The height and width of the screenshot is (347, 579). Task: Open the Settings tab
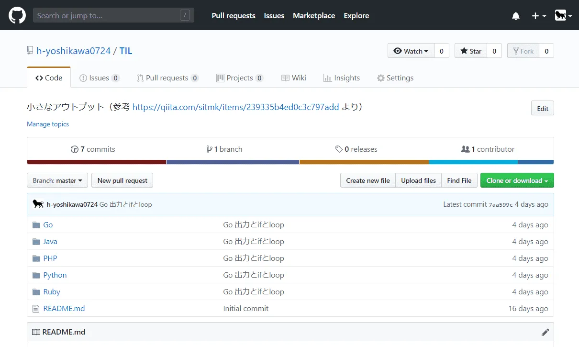(x=395, y=78)
